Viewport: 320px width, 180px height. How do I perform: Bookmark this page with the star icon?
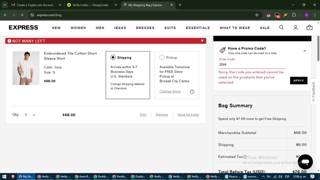click(256, 15)
